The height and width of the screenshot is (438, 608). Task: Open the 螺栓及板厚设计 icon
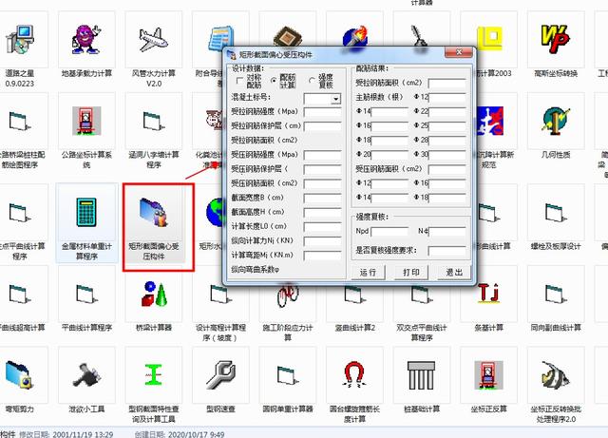556,212
